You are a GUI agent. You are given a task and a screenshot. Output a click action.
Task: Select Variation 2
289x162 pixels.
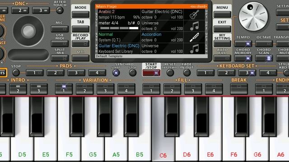coord(84,89)
